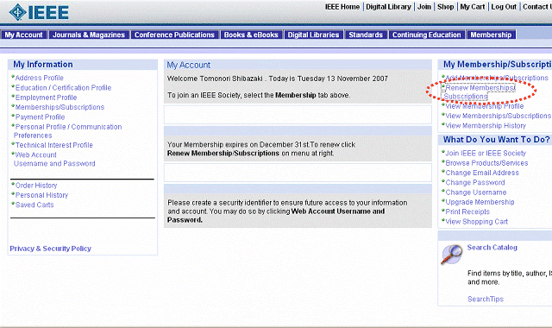Click the 'Welcome Tomonori Shibazaki' text
Image resolution: width=552 pixels, height=328 pixels.
click(x=215, y=79)
